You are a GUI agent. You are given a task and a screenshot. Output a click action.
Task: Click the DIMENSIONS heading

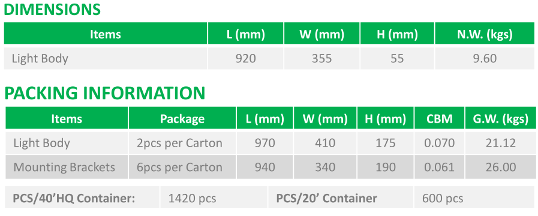[52, 9]
